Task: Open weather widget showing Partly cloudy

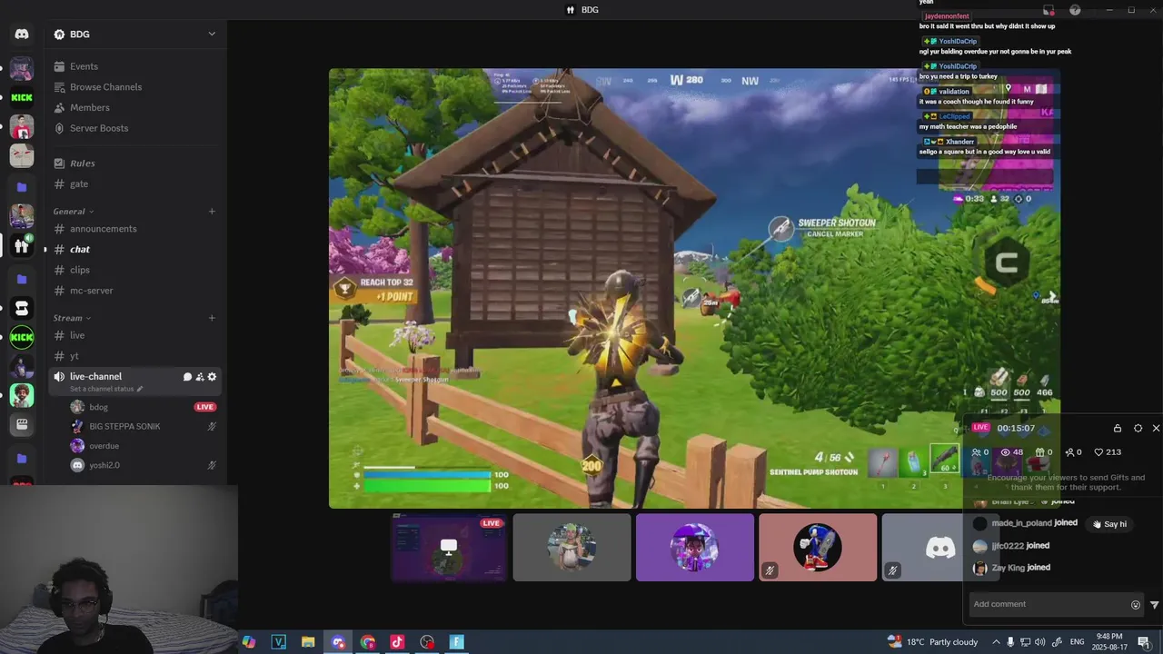Action: 933,642
